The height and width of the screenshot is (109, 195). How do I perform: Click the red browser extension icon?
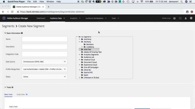pos(192,12)
